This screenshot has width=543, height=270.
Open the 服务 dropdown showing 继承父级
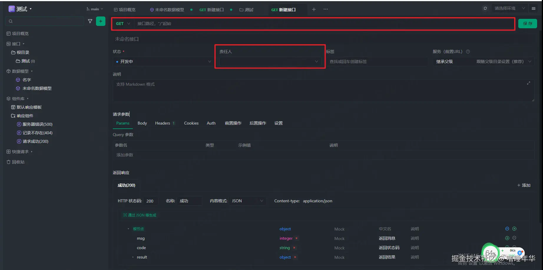pyautogui.click(x=484, y=62)
